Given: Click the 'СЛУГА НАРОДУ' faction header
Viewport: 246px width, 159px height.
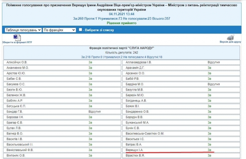Looking at the screenshot, I should (121, 48).
